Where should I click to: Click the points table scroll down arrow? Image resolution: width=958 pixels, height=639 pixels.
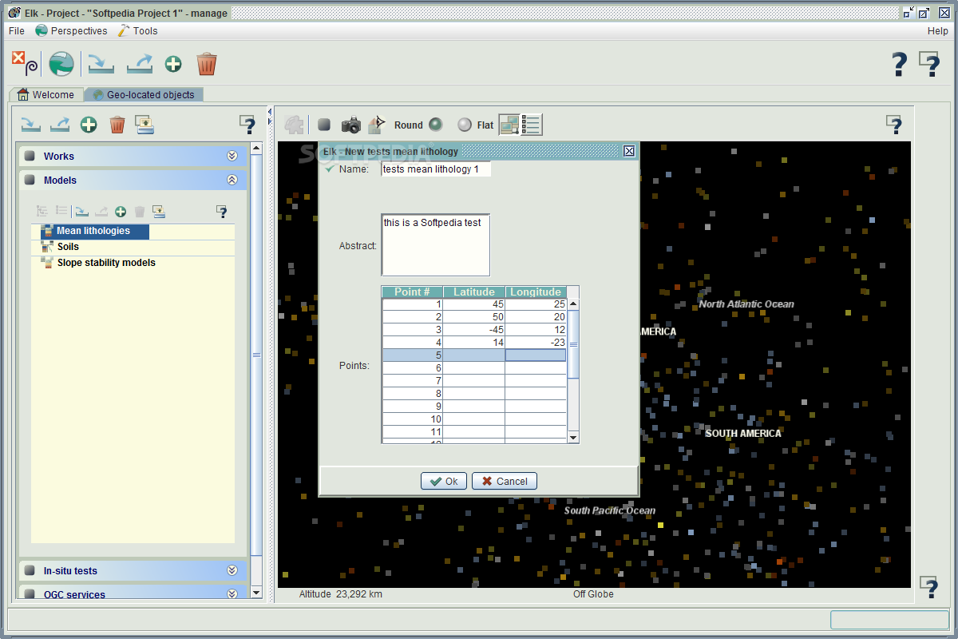573,437
